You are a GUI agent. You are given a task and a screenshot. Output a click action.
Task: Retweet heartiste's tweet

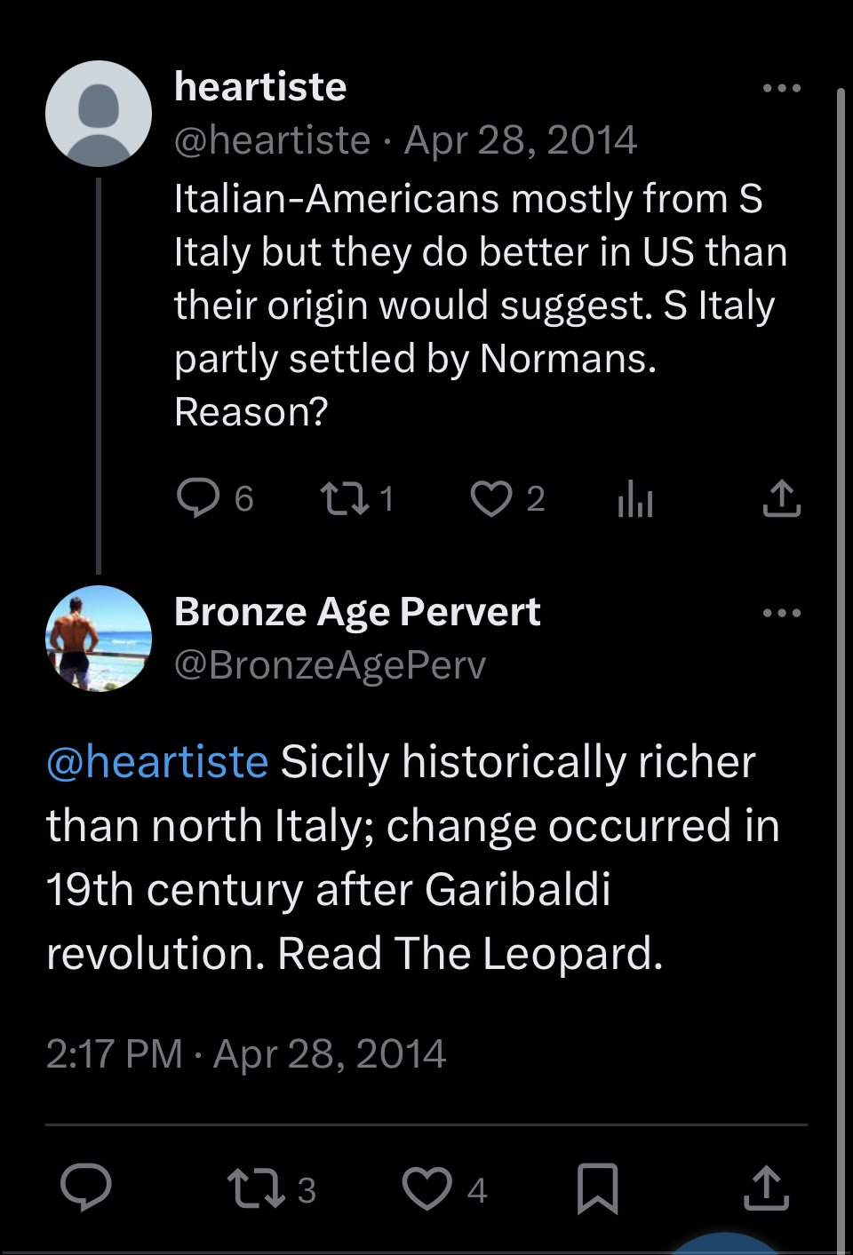345,498
